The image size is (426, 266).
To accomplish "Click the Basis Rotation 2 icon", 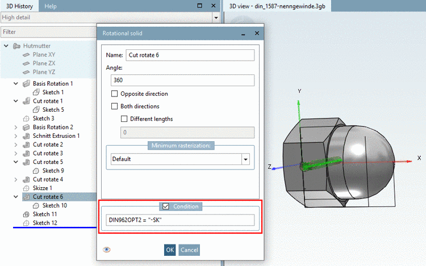I will click(26, 127).
